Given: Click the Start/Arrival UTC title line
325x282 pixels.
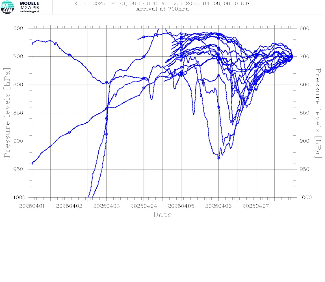Looking at the screenshot, I should click(162, 3).
